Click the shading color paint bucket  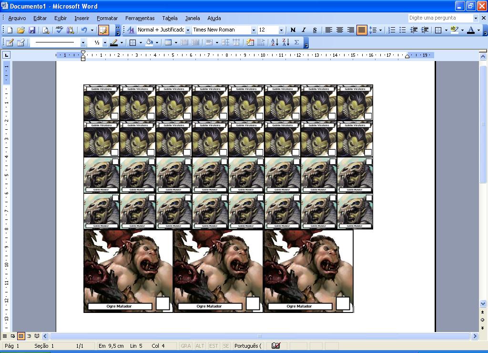(x=149, y=42)
